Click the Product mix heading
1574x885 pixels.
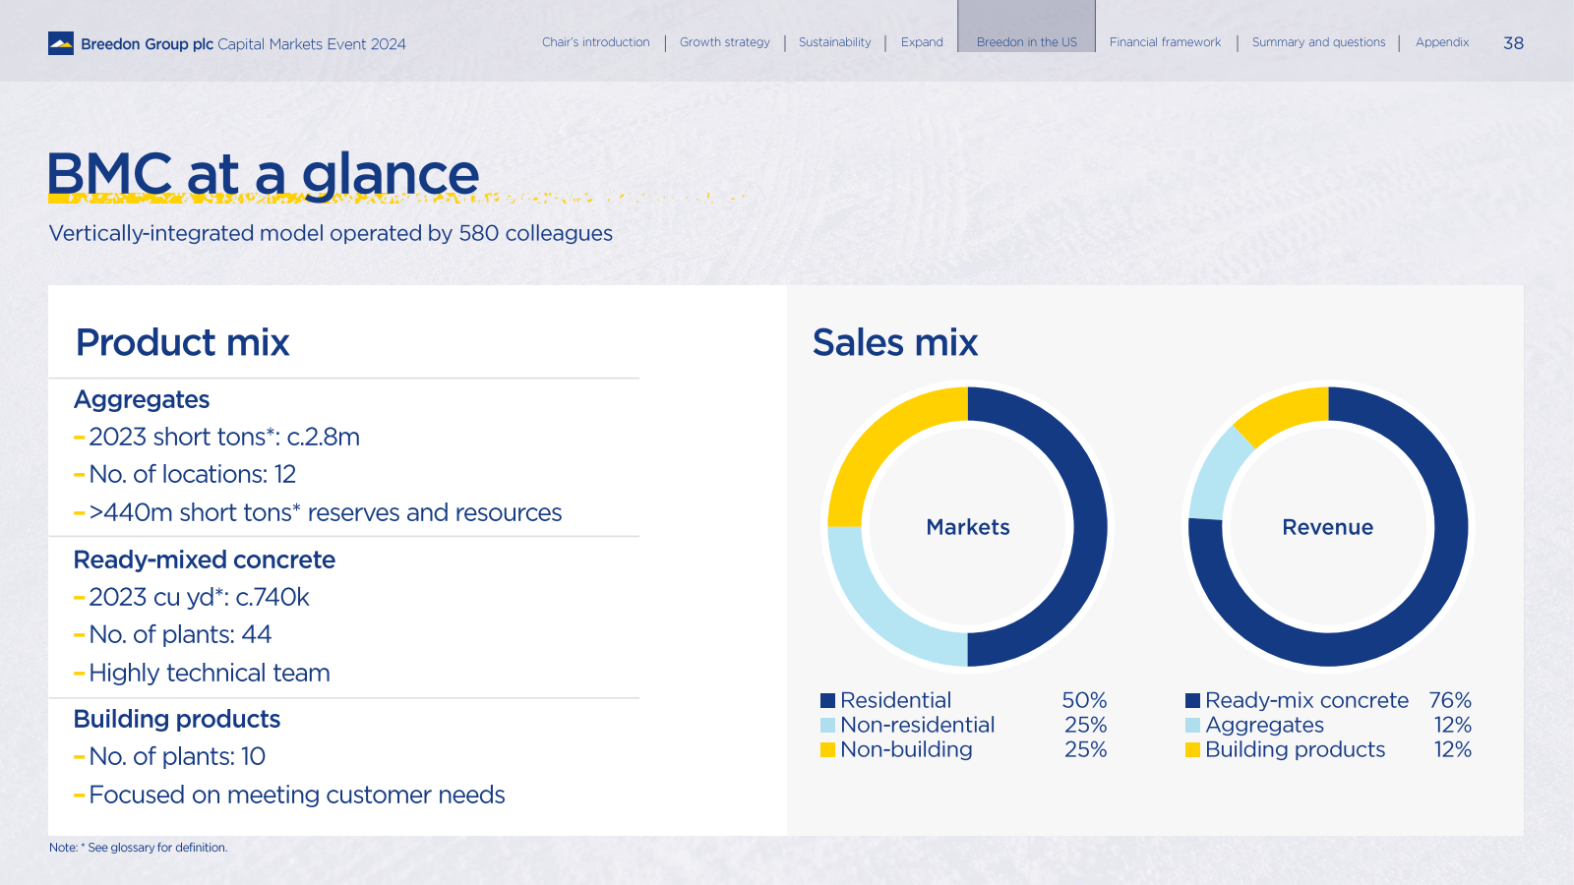coord(183,342)
